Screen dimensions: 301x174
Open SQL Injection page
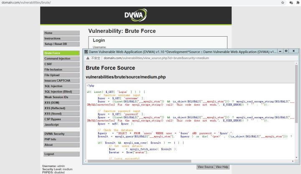click(61, 86)
